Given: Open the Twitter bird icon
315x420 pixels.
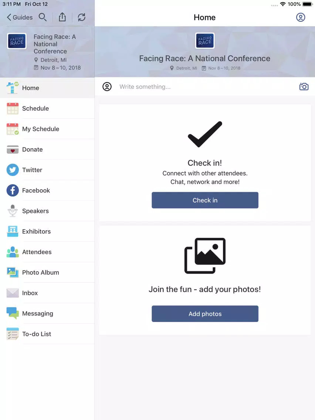Looking at the screenshot, I should (13, 170).
